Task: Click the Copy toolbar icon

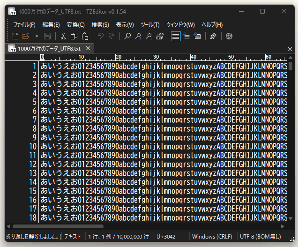Action: (74, 36)
